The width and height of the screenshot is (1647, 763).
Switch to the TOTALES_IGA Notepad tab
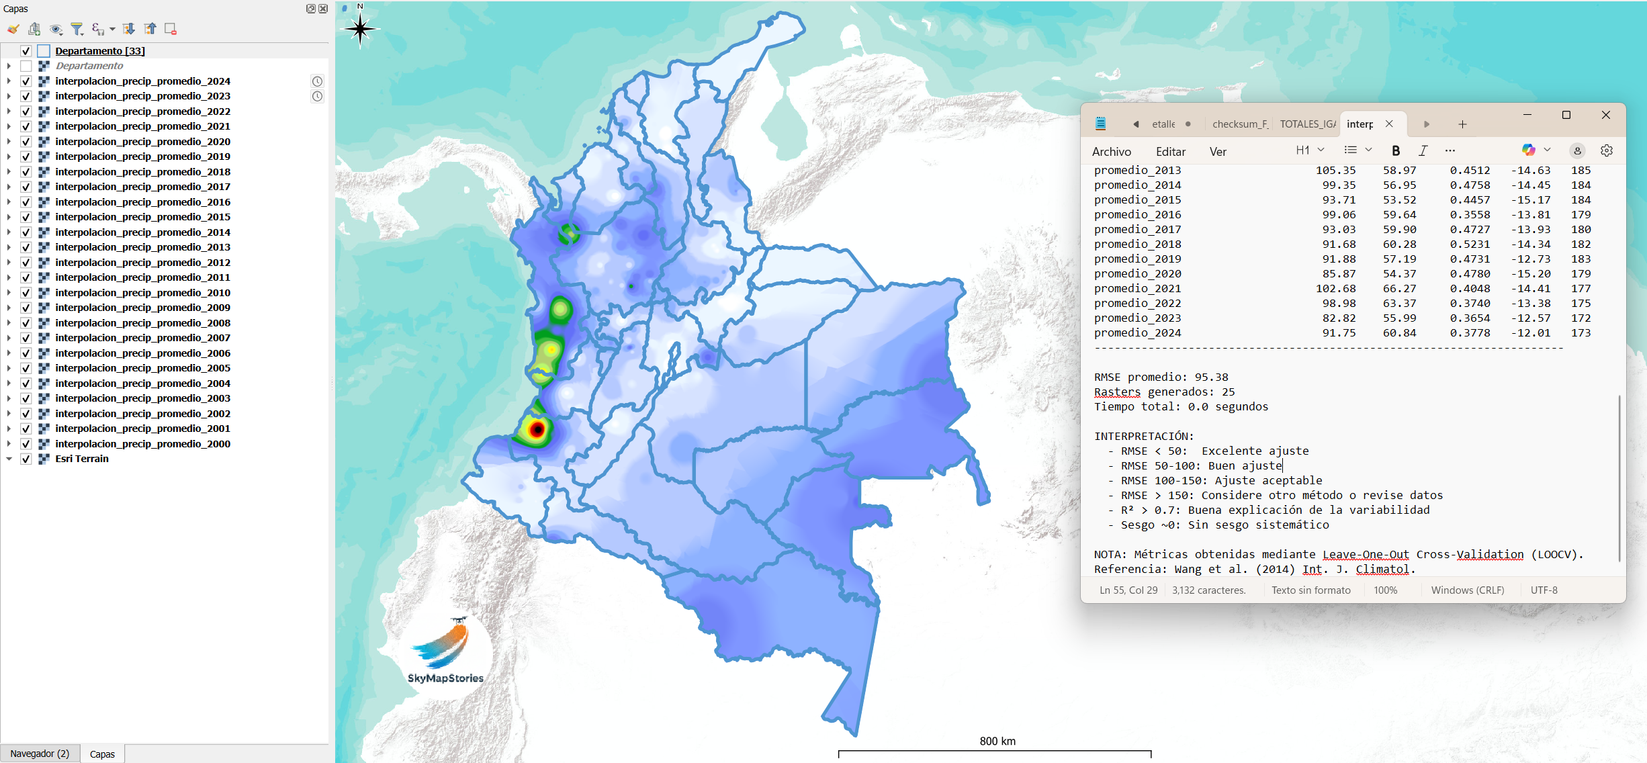click(x=1308, y=124)
